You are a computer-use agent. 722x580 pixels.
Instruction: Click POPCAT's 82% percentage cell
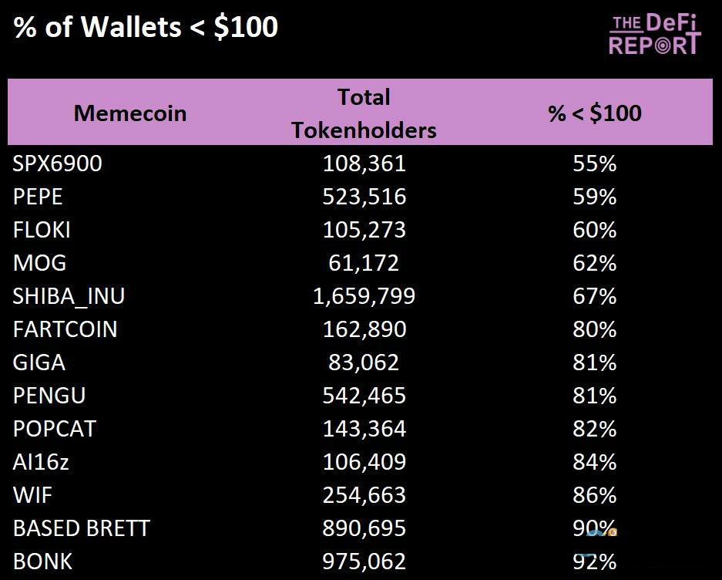coord(594,429)
